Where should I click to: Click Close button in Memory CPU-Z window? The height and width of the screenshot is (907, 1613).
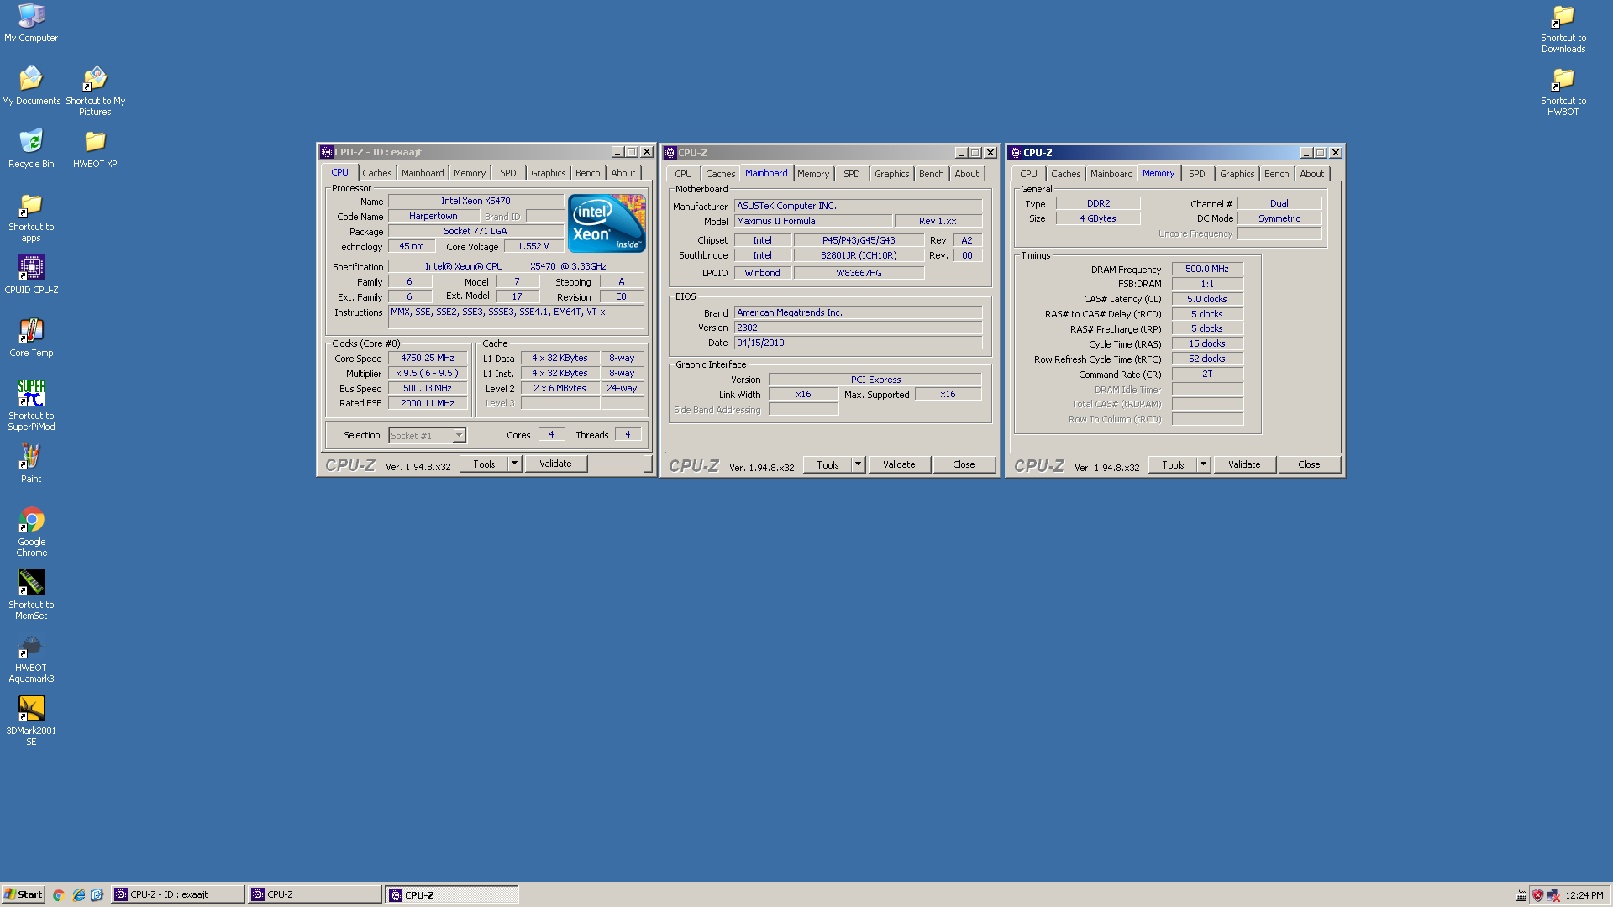(x=1309, y=464)
